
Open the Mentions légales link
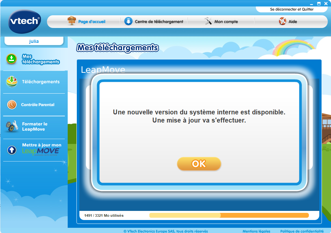(256, 231)
